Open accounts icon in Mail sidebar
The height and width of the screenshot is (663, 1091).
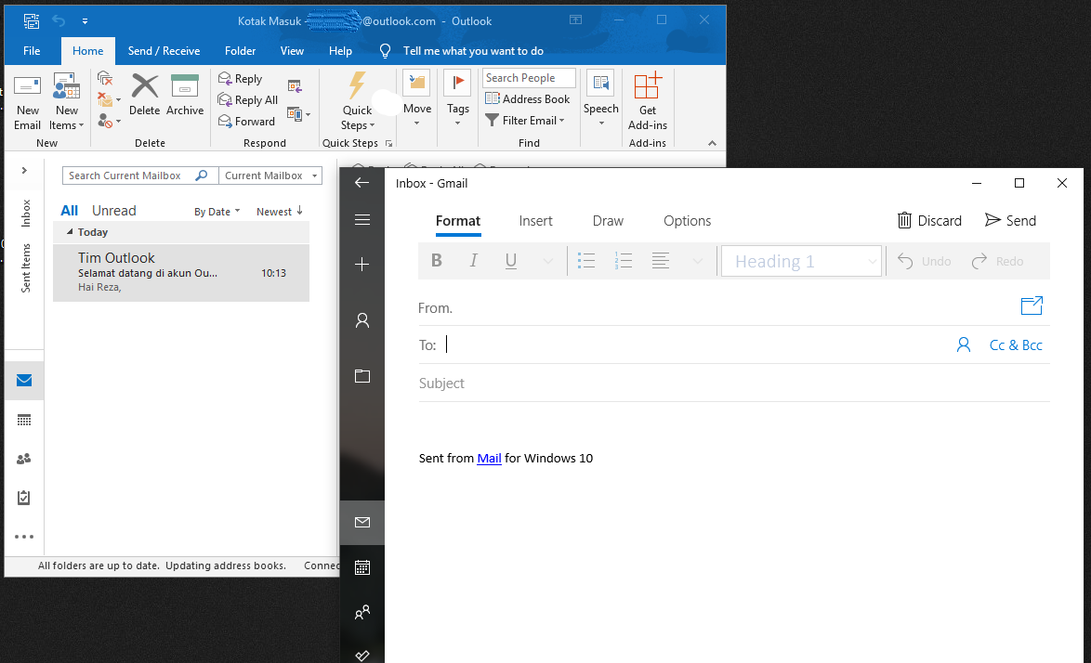361,320
